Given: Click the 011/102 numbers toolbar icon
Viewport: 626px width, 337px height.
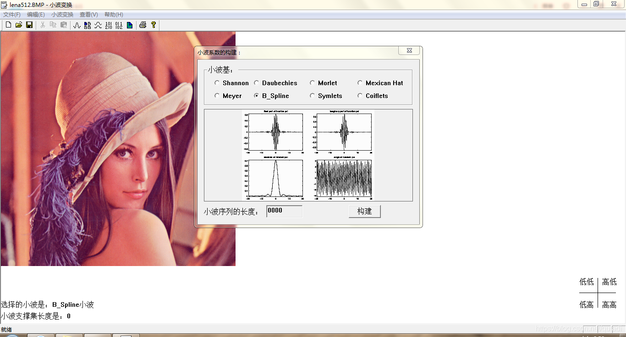Looking at the screenshot, I should pos(119,25).
